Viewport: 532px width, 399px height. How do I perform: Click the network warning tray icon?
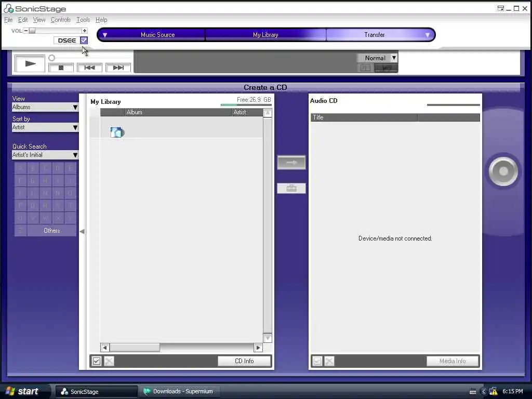pos(494,392)
